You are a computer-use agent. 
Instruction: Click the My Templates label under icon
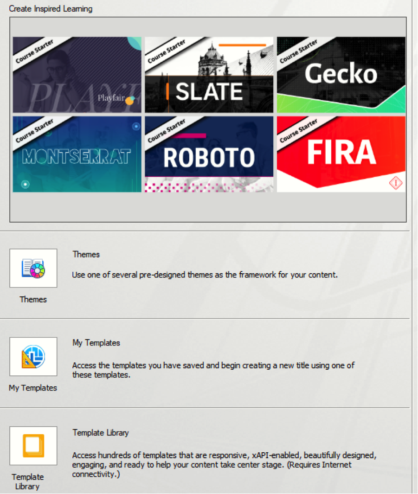pyautogui.click(x=33, y=388)
